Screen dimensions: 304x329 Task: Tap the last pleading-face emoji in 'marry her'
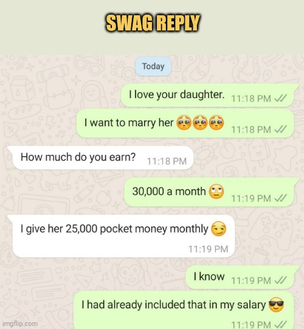click(216, 122)
